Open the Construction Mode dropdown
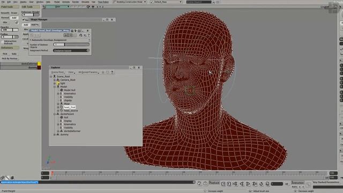This screenshot has width=343, height=193. 129,2
